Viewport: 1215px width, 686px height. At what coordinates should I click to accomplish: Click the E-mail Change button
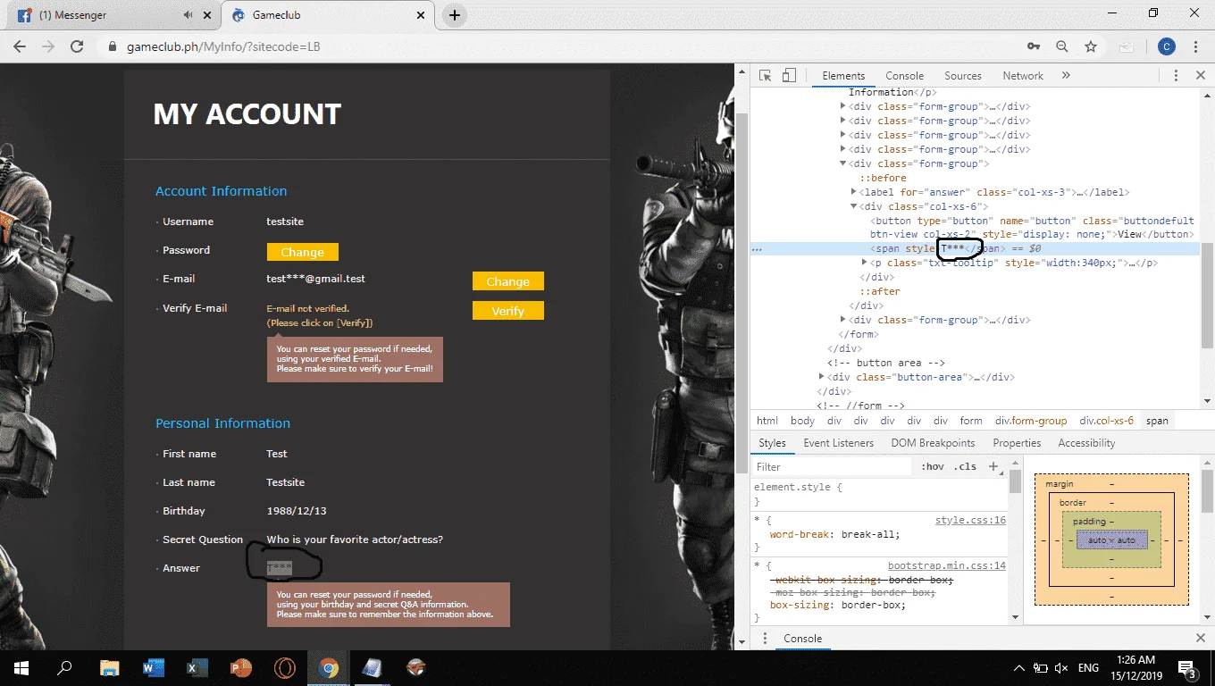pos(508,281)
